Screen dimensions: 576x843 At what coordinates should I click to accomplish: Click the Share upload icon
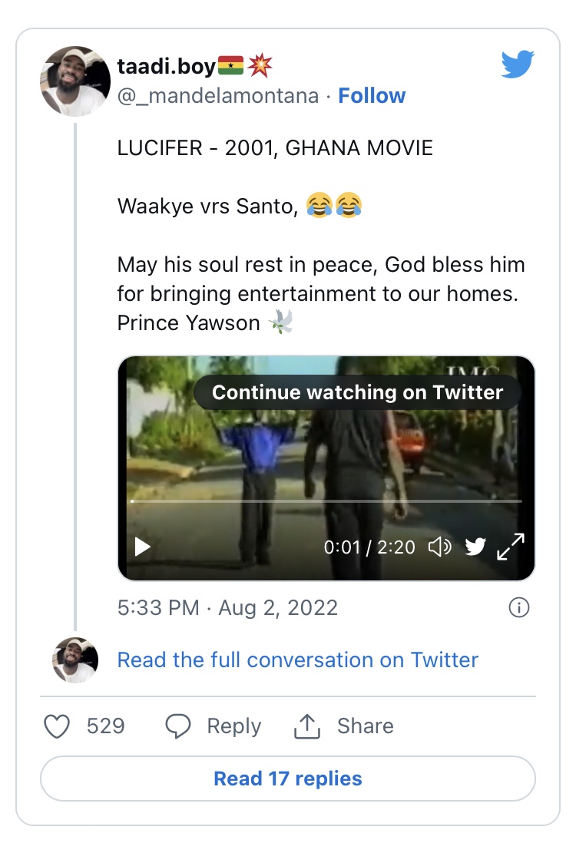pyautogui.click(x=307, y=726)
